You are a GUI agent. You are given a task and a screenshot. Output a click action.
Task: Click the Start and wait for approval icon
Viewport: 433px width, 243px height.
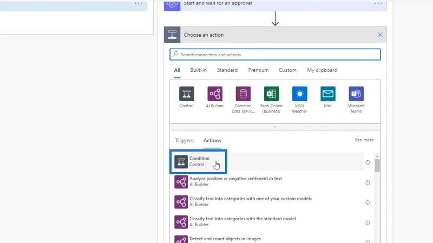[172, 5]
